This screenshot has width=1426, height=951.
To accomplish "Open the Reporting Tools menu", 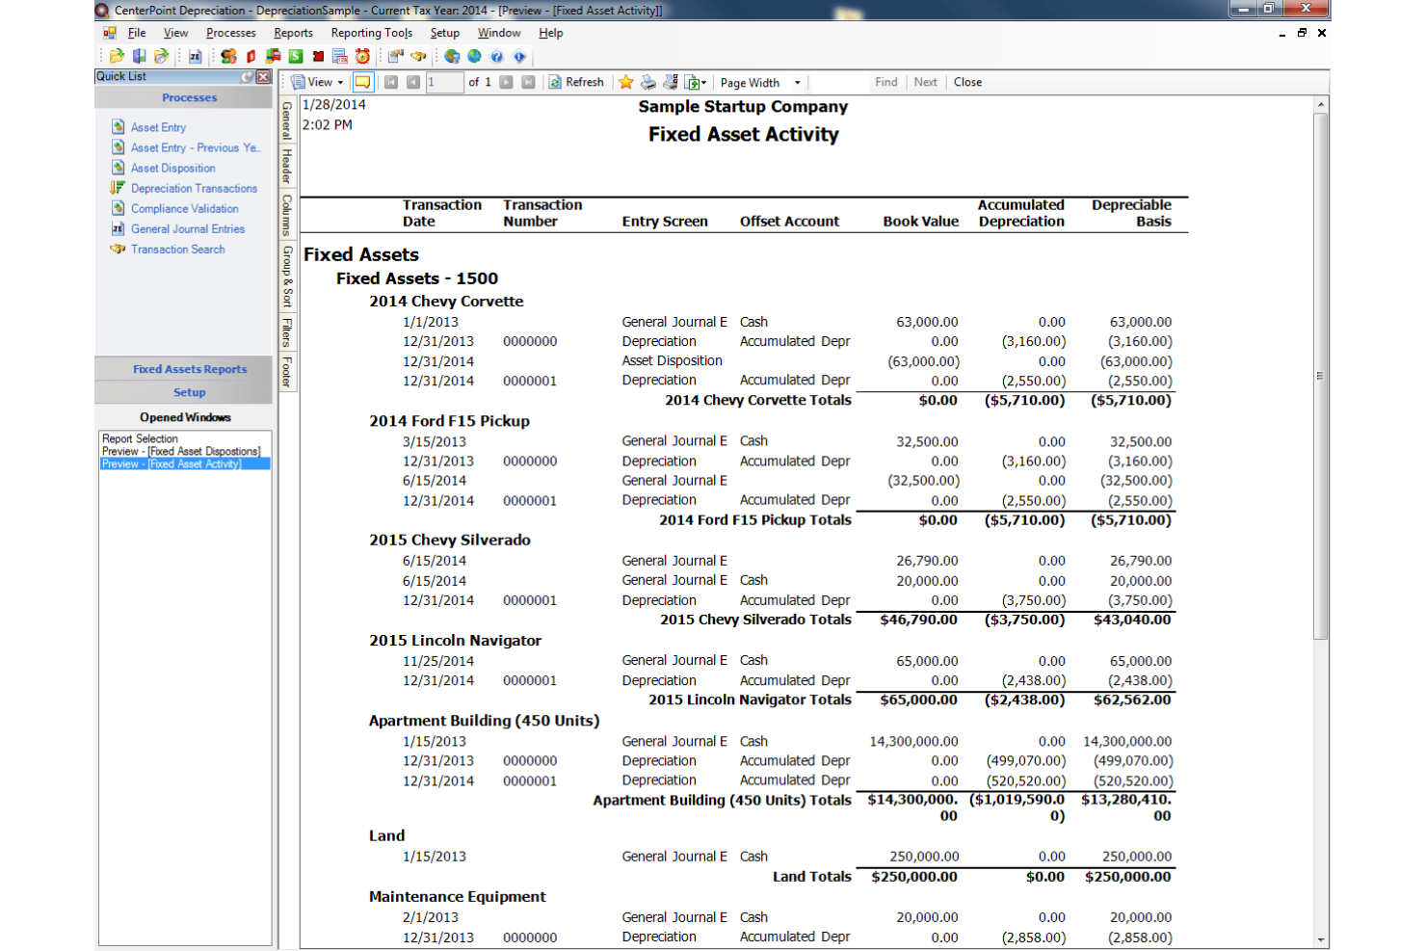I will (x=372, y=32).
